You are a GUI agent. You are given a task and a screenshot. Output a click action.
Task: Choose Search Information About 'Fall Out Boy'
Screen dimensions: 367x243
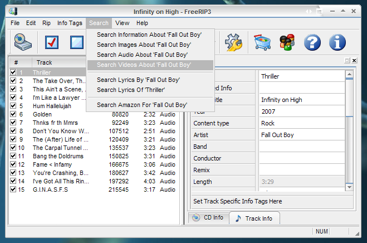pyautogui.click(x=150, y=35)
